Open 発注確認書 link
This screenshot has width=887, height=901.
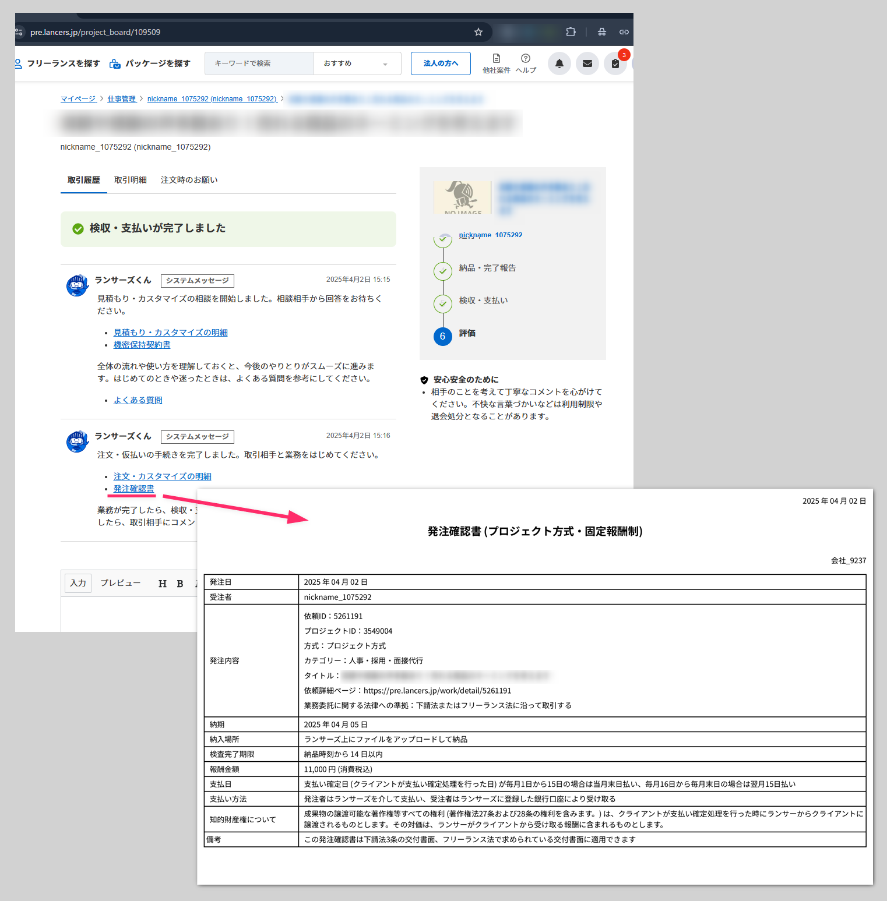134,489
